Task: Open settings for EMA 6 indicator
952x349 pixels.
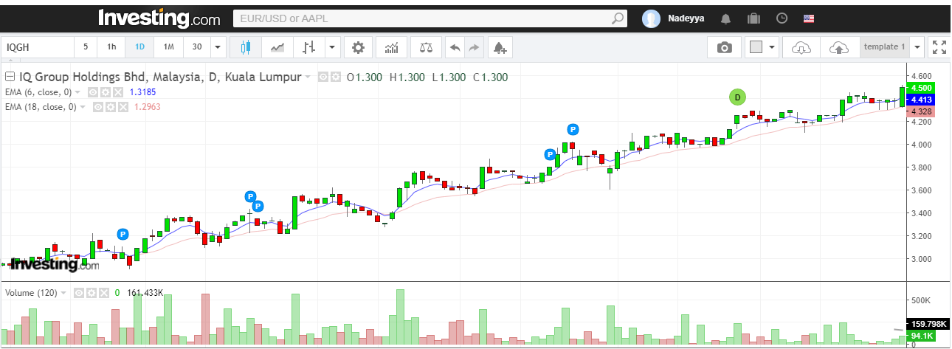Action: [105, 92]
